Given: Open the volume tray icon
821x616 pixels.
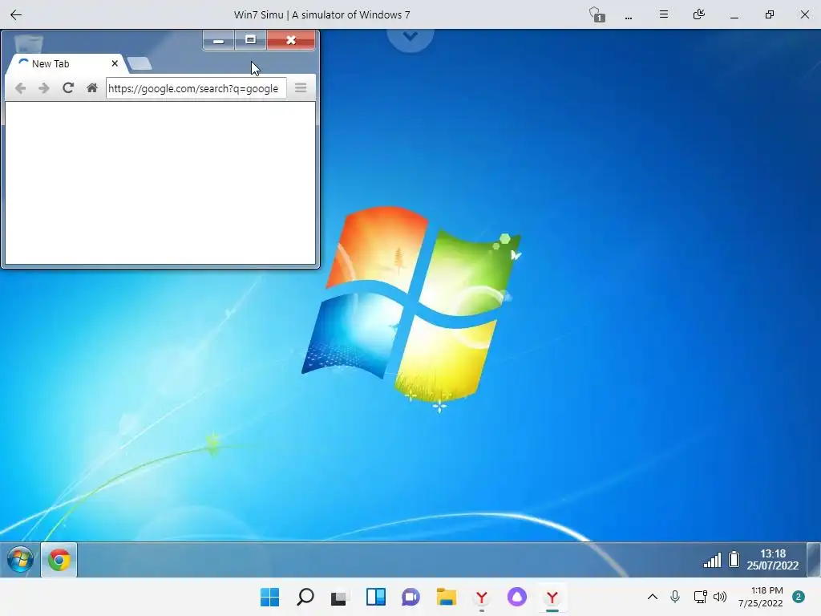Looking at the screenshot, I should point(721,597).
